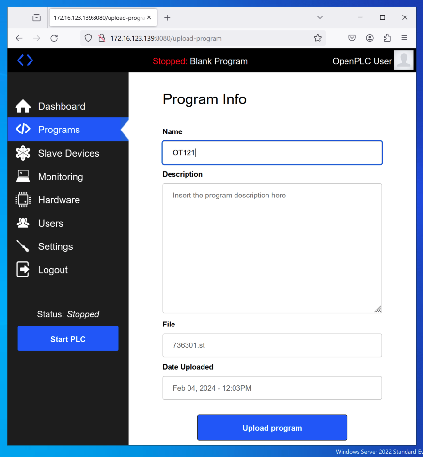This screenshot has height=457, width=423.
Task: Open the Pocket save icon
Action: click(x=352, y=38)
